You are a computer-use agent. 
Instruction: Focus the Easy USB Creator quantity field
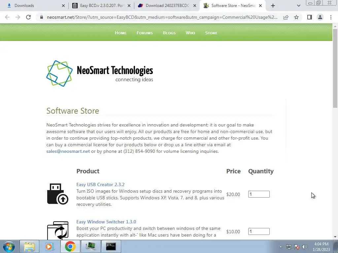(259, 194)
